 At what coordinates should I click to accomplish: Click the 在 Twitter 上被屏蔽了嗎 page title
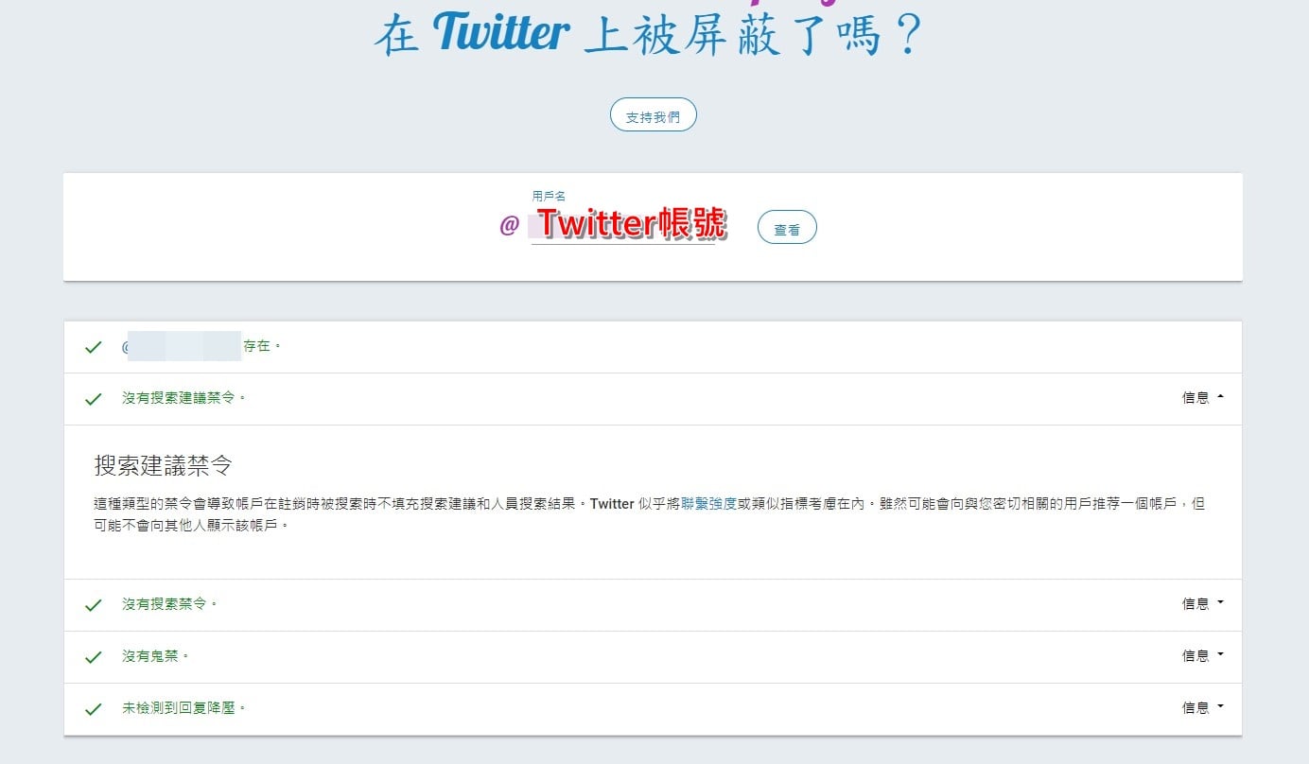pyautogui.click(x=648, y=34)
